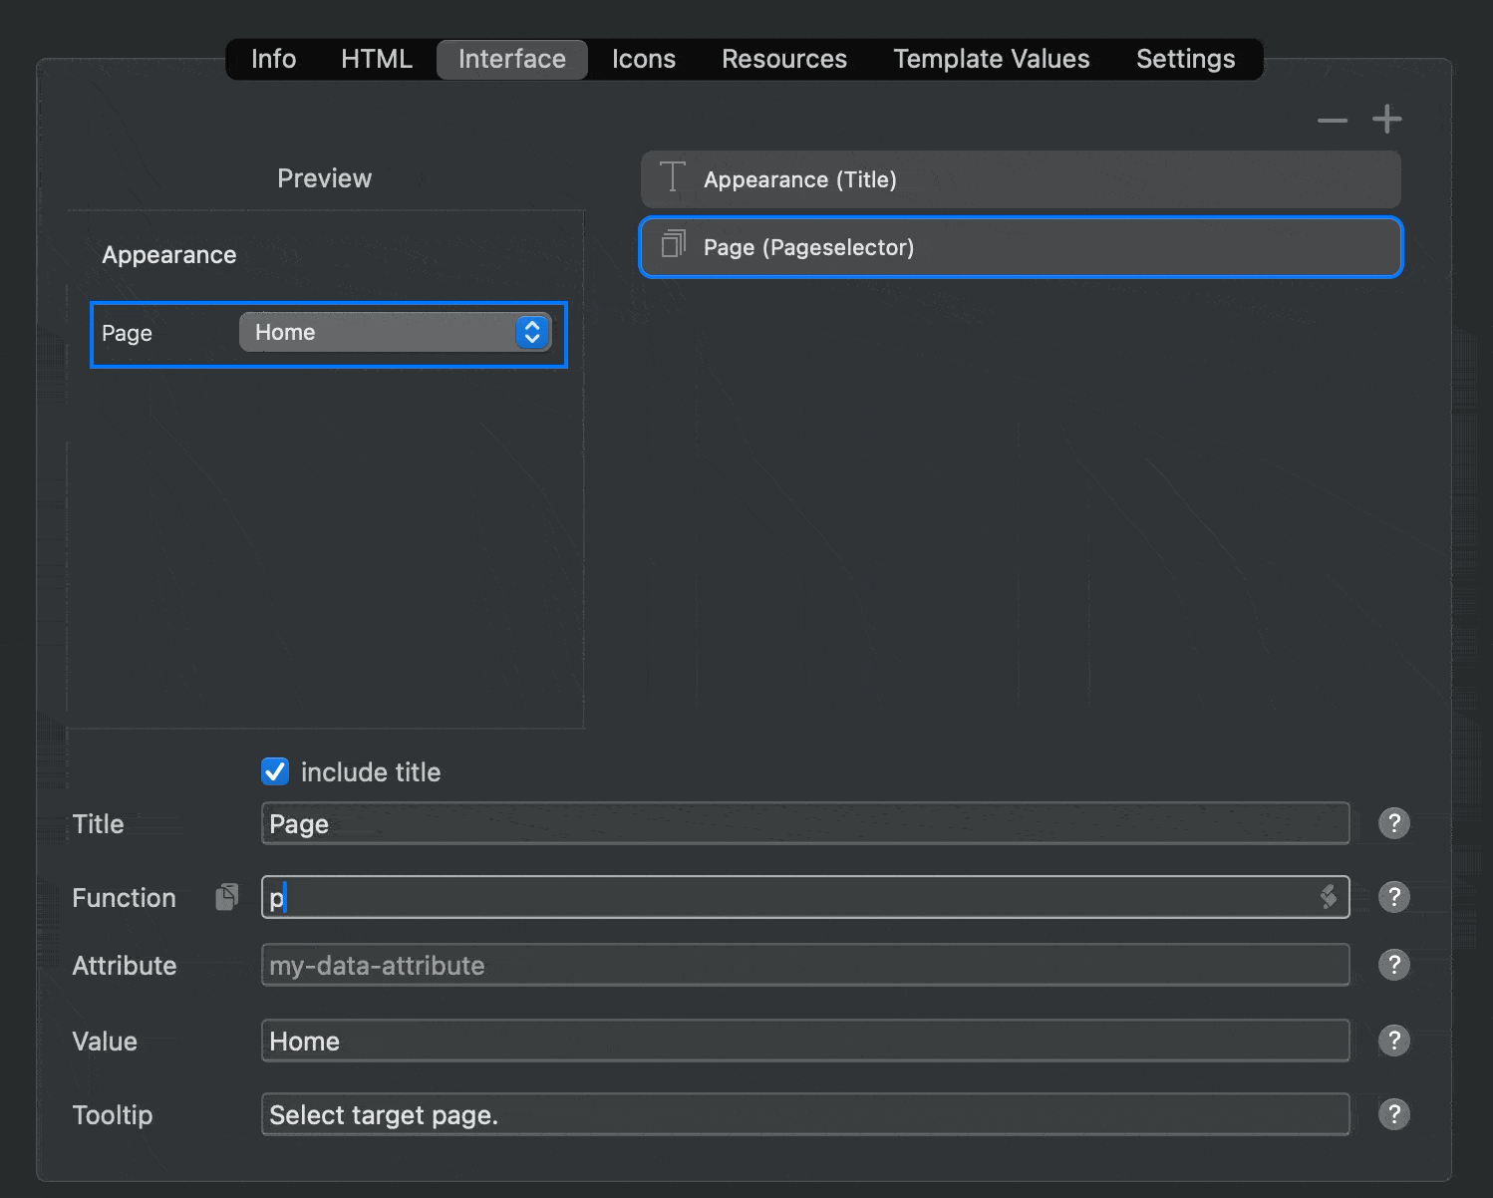The height and width of the screenshot is (1198, 1493).
Task: Select the Page (Pageselector) list item
Action: pos(1021,247)
